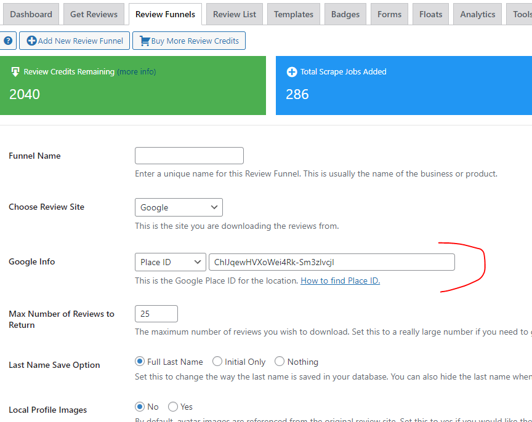Click Buy More Review Credits button

[189, 41]
